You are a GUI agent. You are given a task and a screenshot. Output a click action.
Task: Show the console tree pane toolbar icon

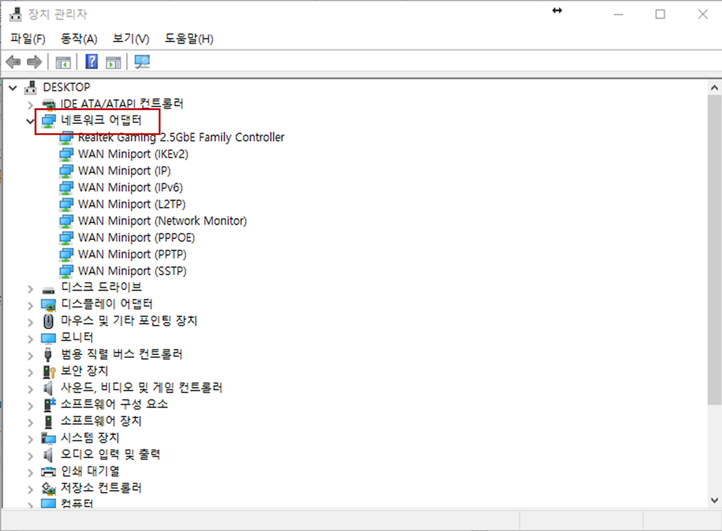coord(63,62)
